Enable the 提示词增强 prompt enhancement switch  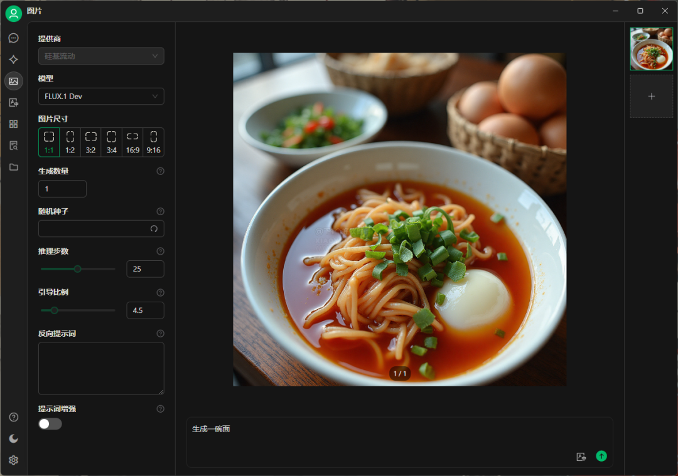[50, 424]
